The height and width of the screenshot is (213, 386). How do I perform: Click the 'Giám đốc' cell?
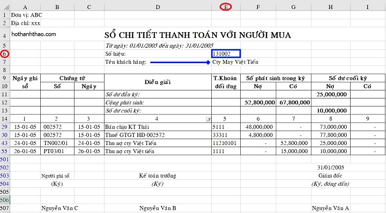point(330,176)
